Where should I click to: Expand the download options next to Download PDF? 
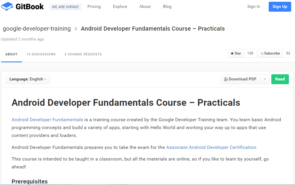[x=265, y=79]
